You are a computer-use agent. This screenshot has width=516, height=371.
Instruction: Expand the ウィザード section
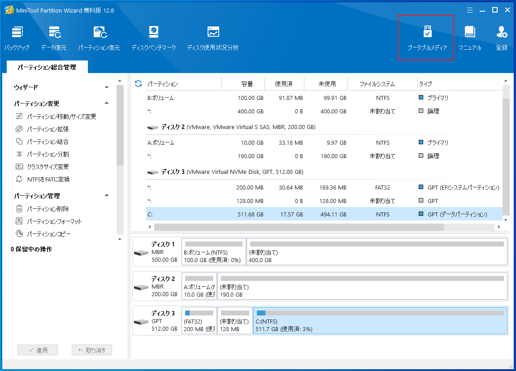107,87
